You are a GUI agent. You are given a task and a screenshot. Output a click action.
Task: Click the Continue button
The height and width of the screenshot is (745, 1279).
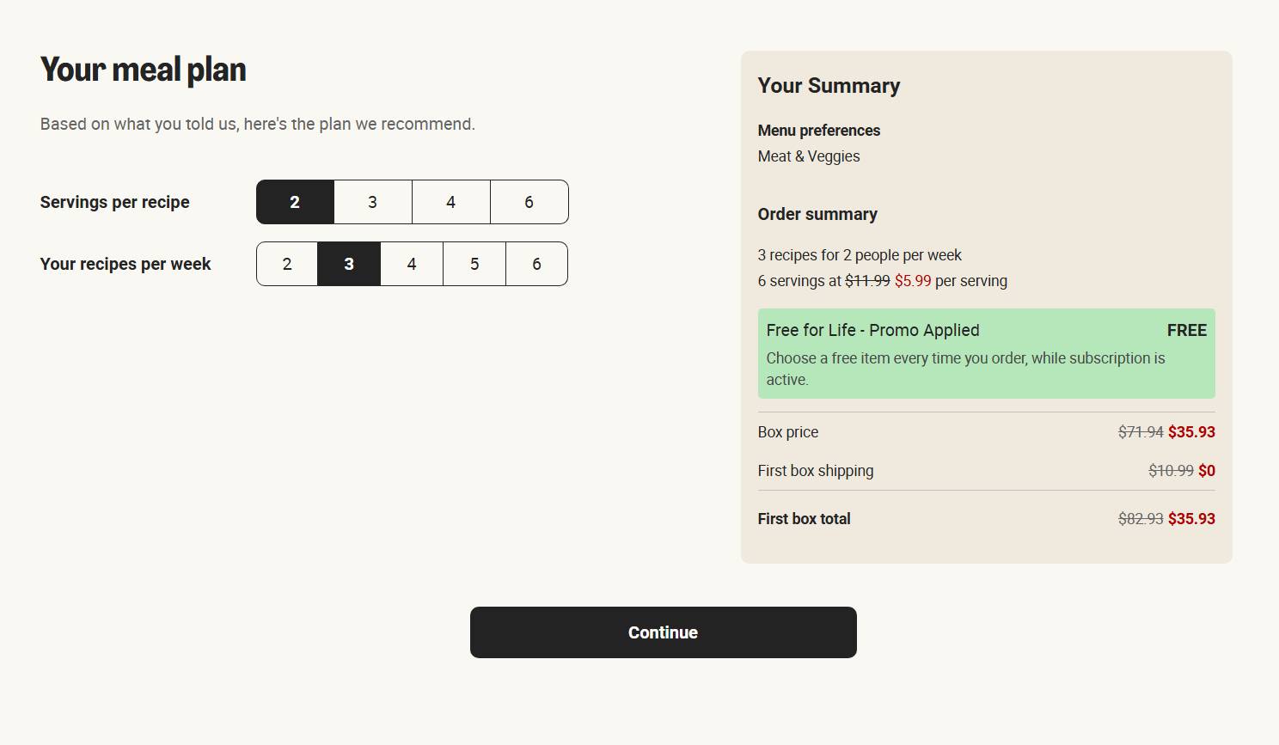point(664,632)
